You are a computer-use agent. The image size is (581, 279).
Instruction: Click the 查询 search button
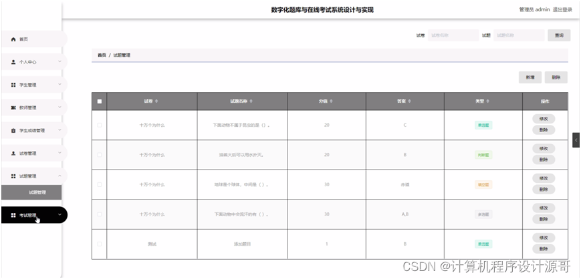click(x=559, y=35)
